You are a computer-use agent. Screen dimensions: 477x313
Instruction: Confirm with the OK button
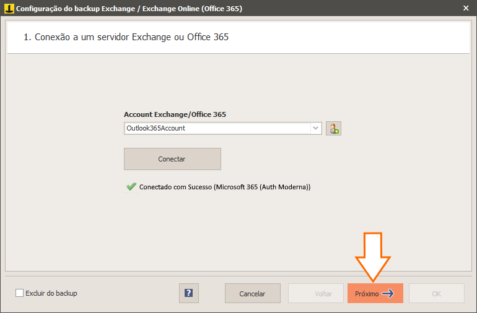tap(437, 293)
